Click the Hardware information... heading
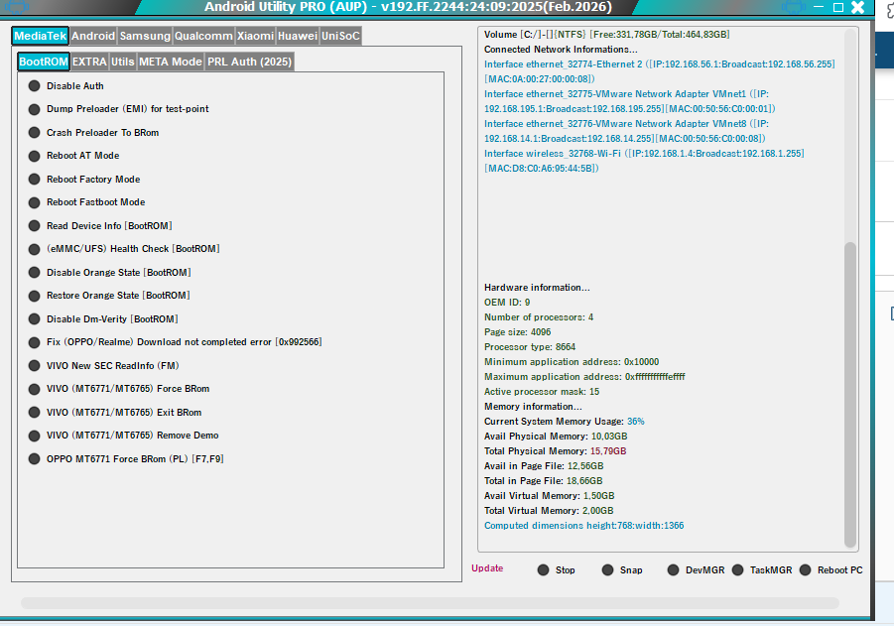This screenshot has height=626, width=894. (537, 288)
